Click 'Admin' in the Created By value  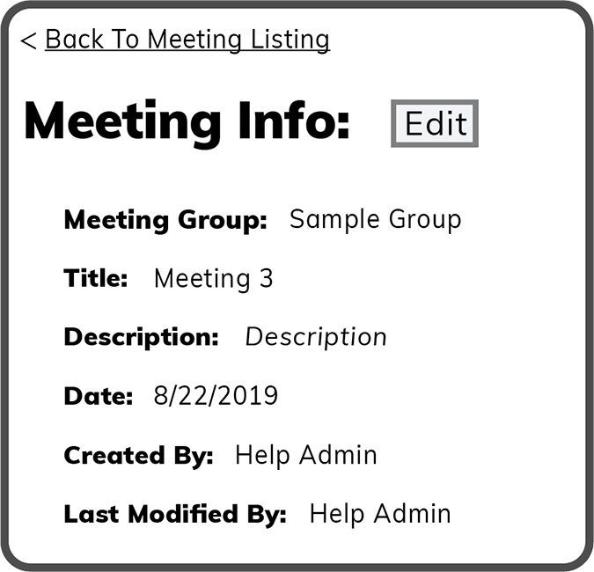point(339,456)
